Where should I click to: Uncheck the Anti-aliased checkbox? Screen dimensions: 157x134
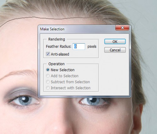tap(48, 54)
